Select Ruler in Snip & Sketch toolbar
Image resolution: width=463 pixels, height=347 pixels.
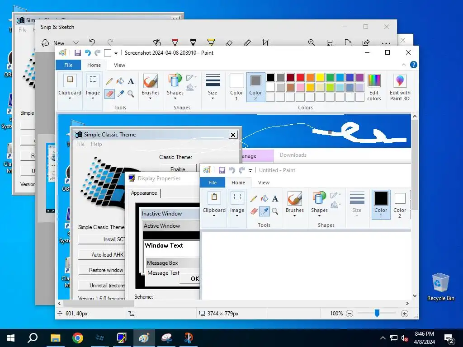[247, 43]
